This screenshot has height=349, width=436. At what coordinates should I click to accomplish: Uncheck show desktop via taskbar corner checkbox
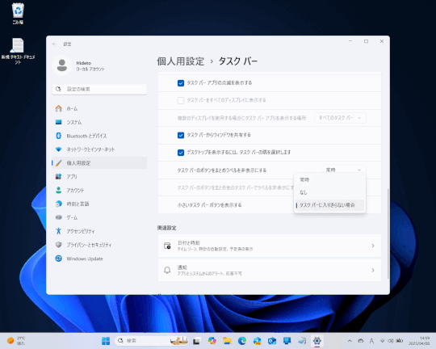click(x=181, y=153)
